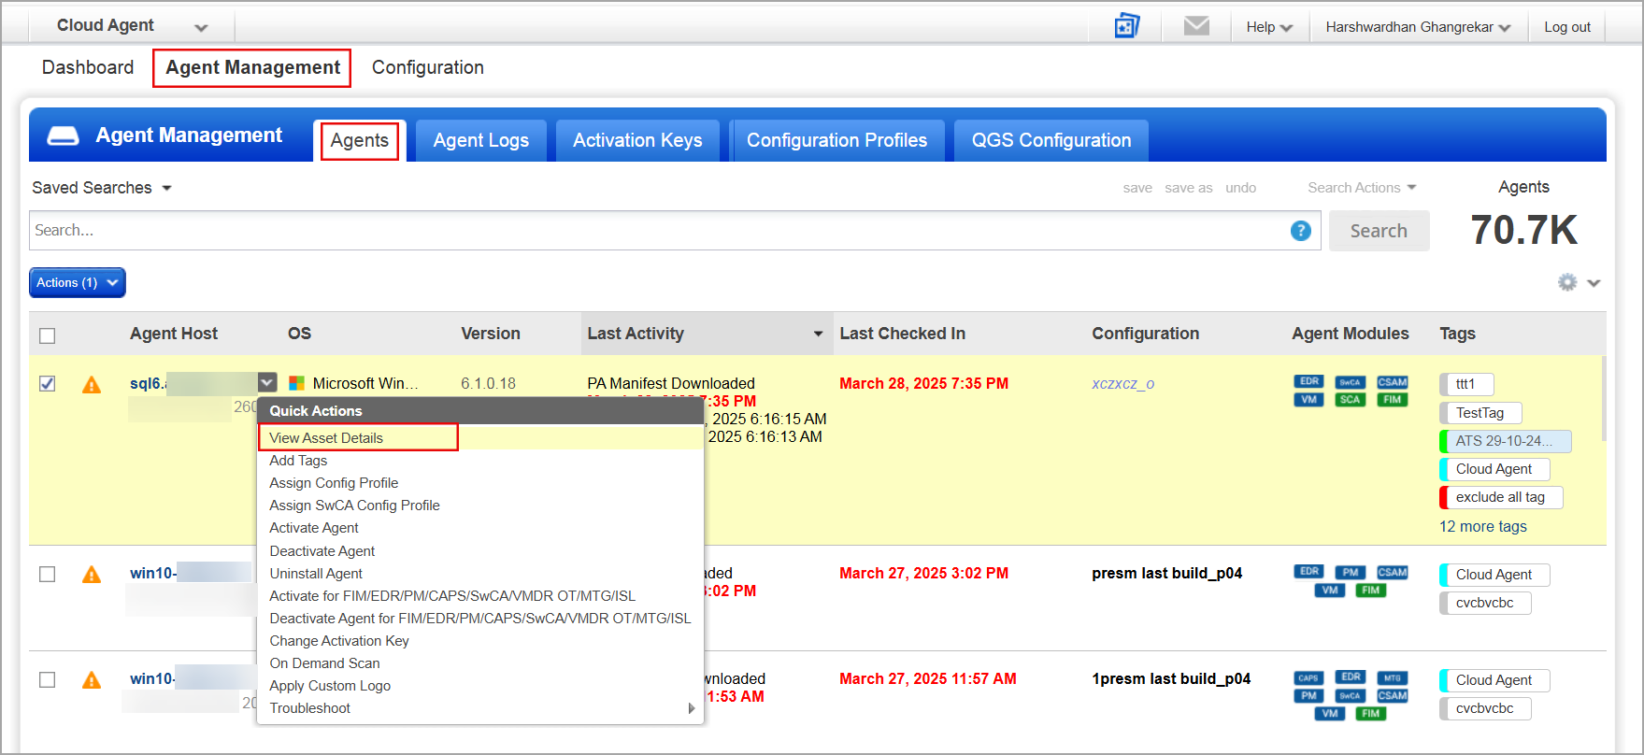The height and width of the screenshot is (755, 1644).
Task: Open the Dashboard section
Action: click(88, 67)
